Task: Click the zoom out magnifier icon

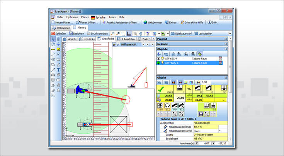Action: pos(113,34)
